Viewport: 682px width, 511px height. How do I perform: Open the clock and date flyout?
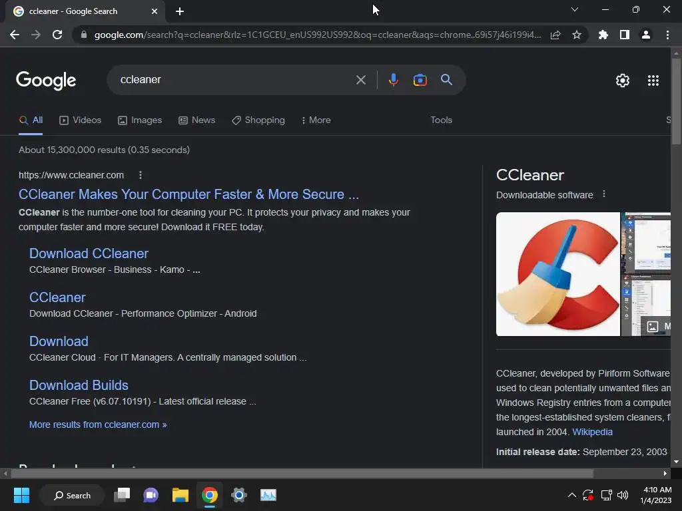[656, 495]
